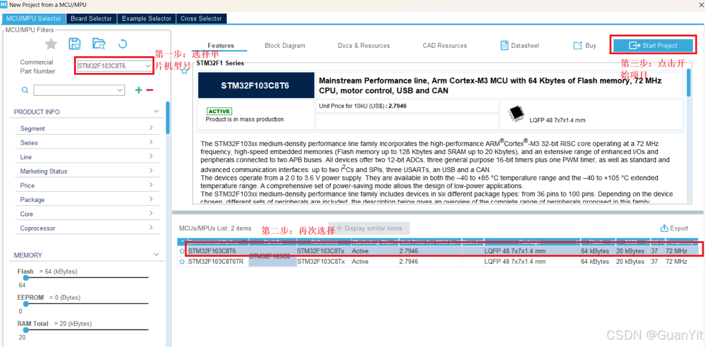
Task: Expand the Segment filter
Action: 151,128
